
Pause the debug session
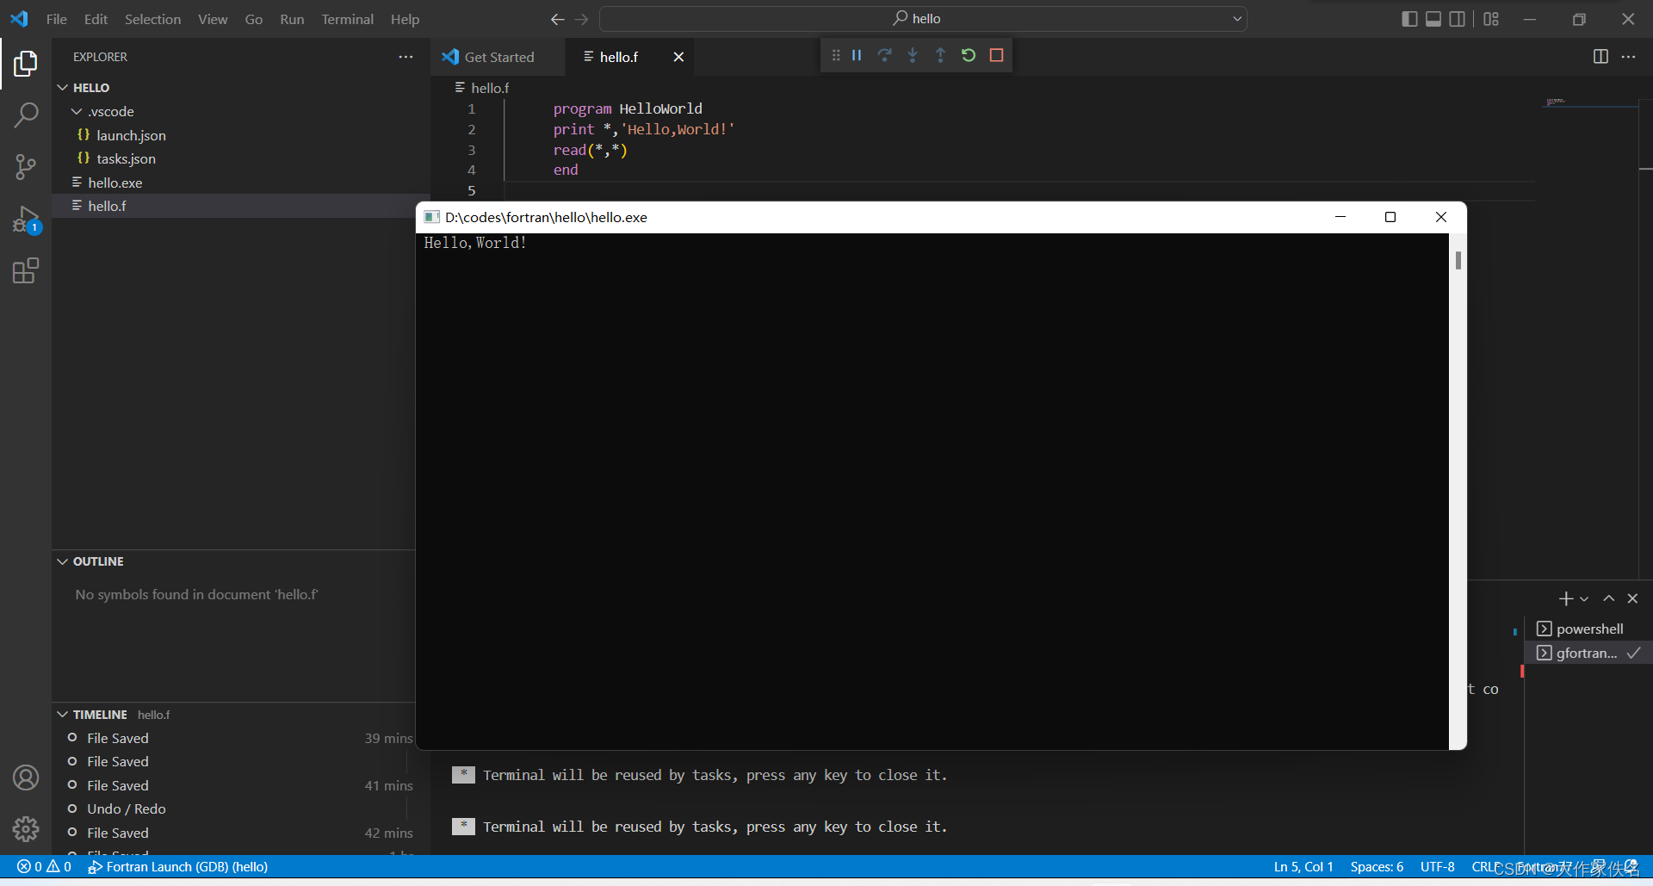[857, 55]
